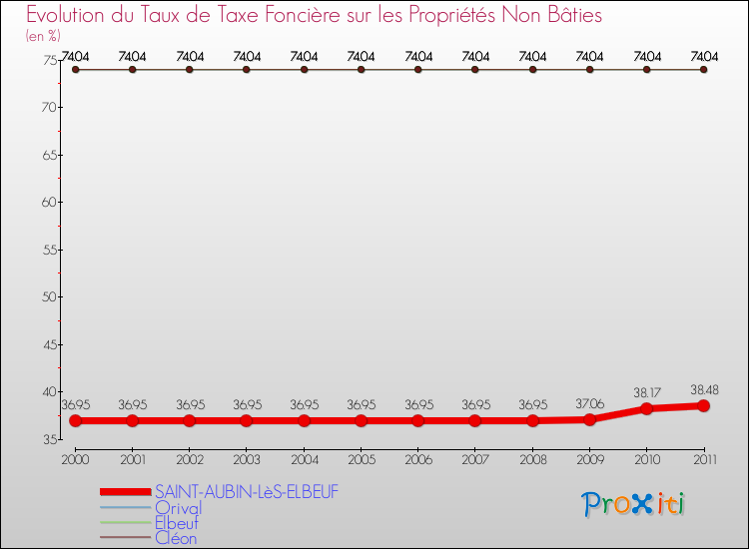
Task: Click the 2004 x-axis year label
Action: point(305,460)
